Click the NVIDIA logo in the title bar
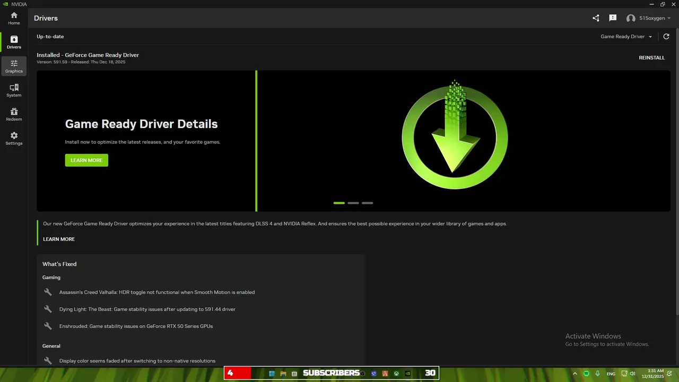Viewport: 679px width, 382px height. [x=5, y=4]
